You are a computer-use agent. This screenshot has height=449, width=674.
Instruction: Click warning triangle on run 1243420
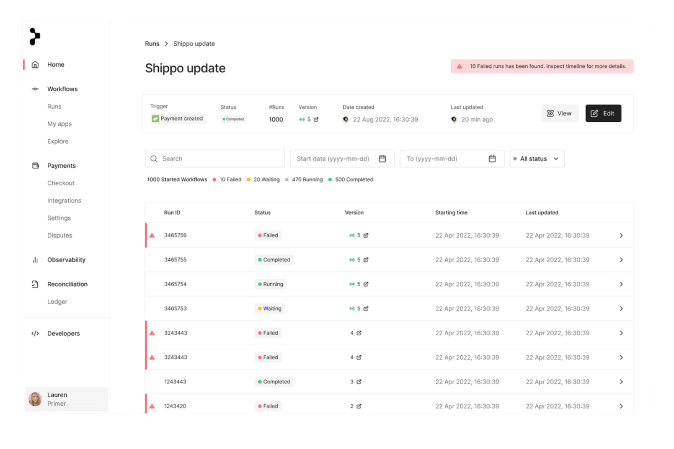pyautogui.click(x=152, y=406)
